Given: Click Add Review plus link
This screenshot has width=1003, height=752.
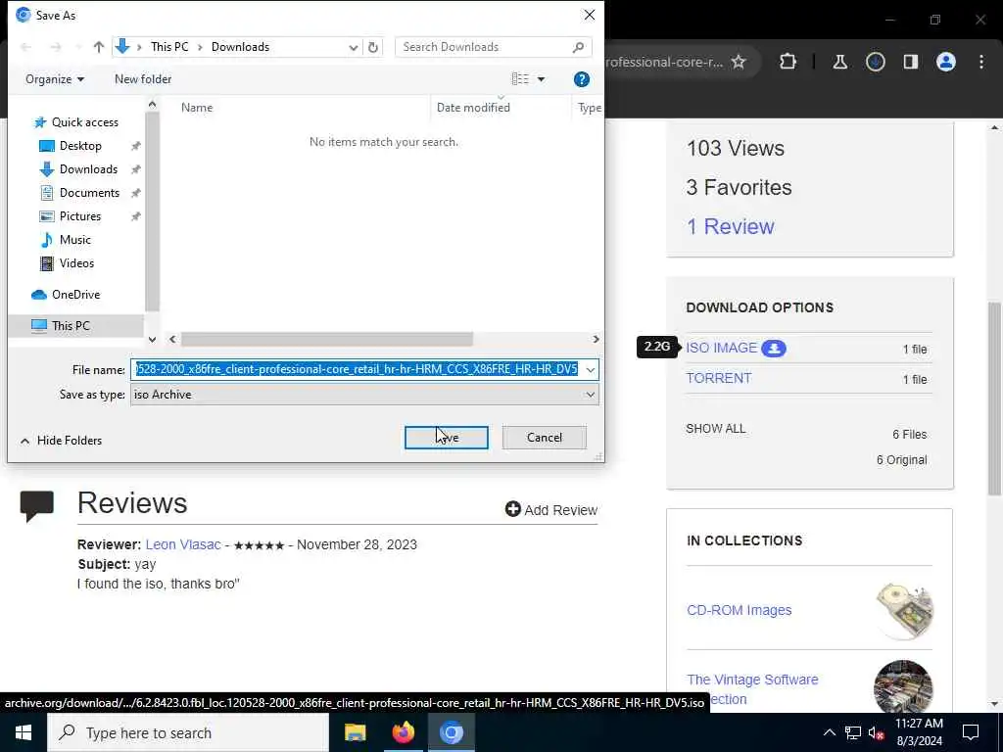Looking at the screenshot, I should click(x=550, y=509).
